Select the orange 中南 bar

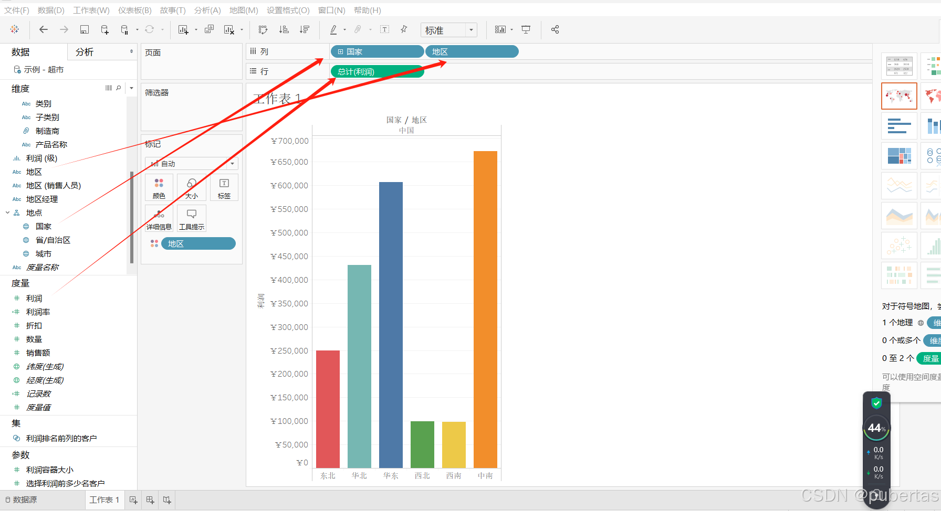pyautogui.click(x=485, y=309)
